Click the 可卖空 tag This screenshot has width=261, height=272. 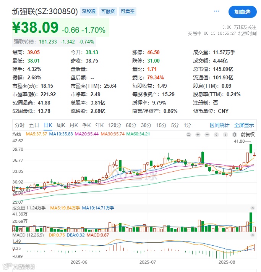point(128,11)
